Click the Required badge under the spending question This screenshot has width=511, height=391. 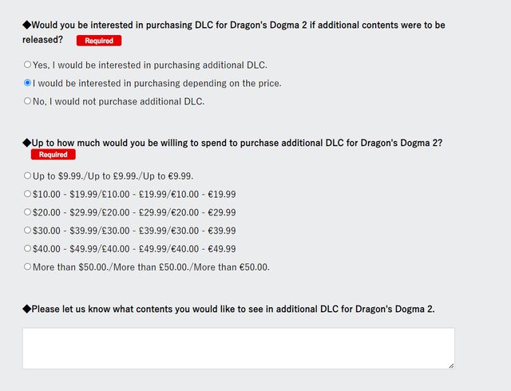click(x=53, y=155)
